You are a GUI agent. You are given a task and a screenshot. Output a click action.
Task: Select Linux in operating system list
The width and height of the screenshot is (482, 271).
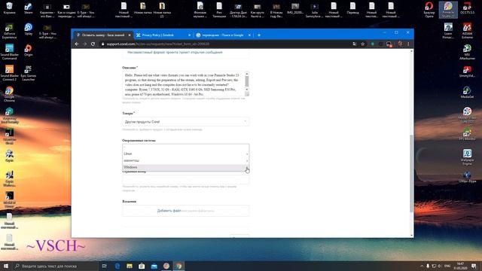click(x=186, y=154)
